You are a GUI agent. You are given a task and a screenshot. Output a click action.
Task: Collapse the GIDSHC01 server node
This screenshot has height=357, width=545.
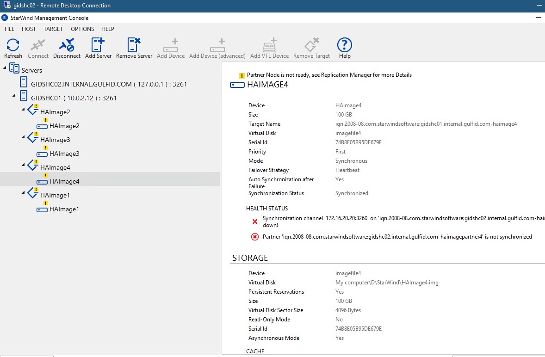14,95
